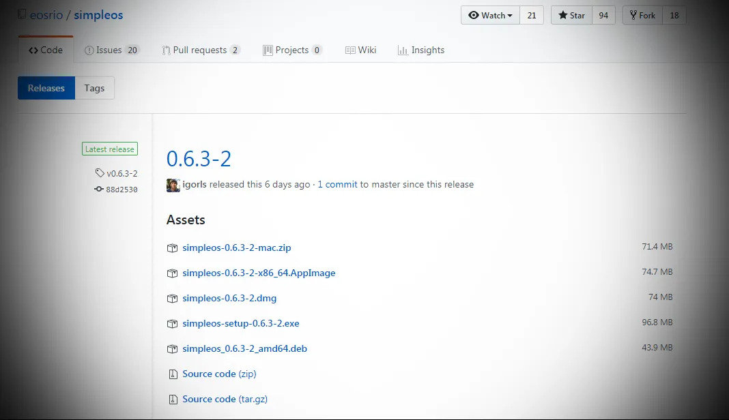Switch to the Code tab

pyautogui.click(x=46, y=50)
